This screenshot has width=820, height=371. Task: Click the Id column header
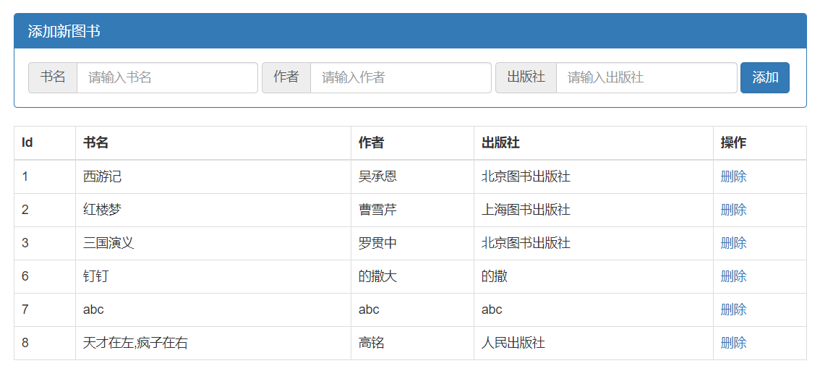(27, 143)
